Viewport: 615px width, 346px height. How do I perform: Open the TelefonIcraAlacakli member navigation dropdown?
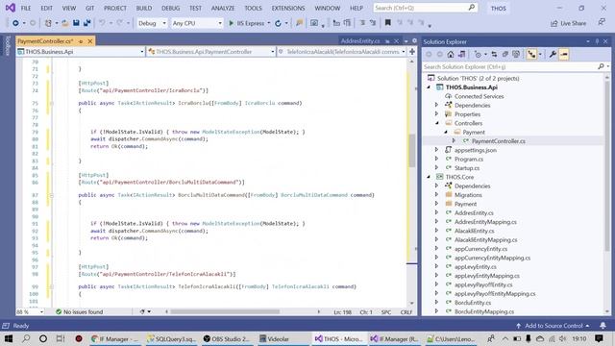point(341,52)
